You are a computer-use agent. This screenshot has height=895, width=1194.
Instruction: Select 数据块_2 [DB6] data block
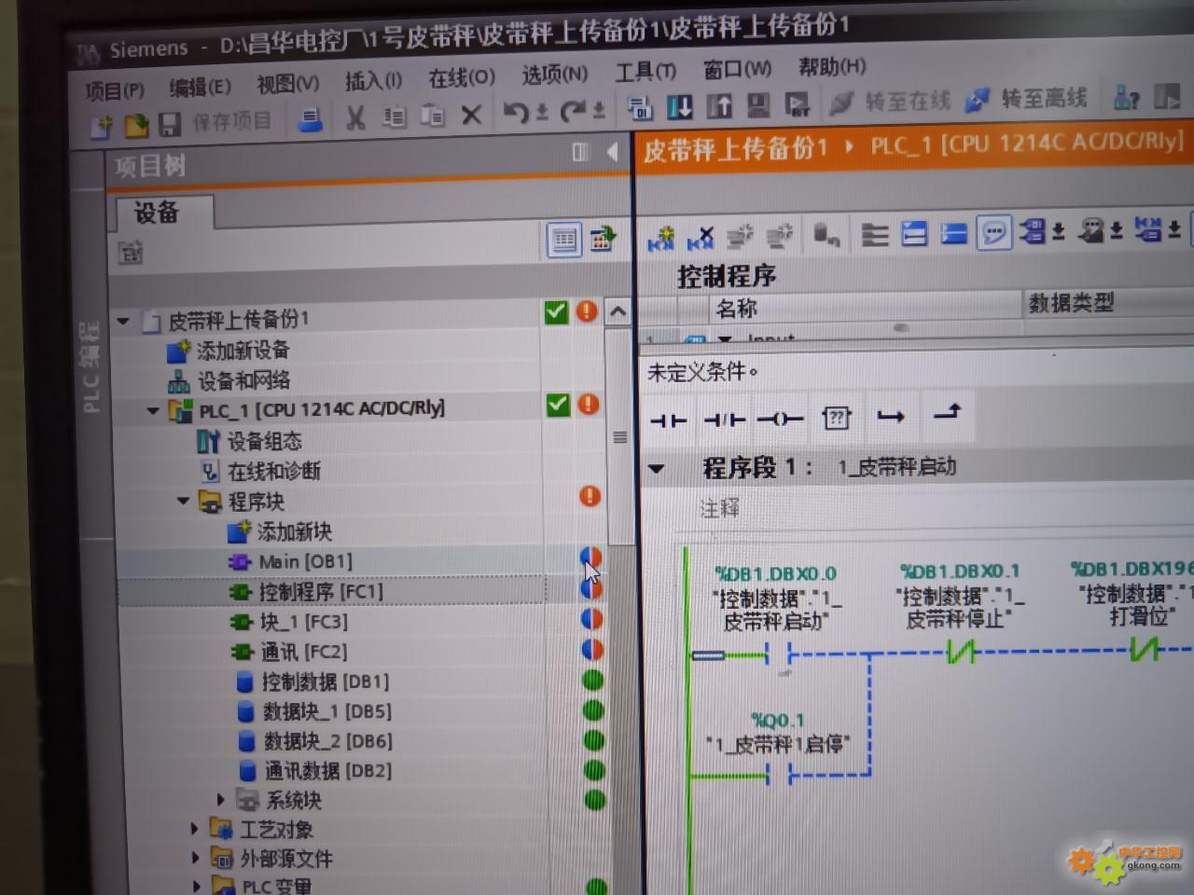click(x=315, y=741)
